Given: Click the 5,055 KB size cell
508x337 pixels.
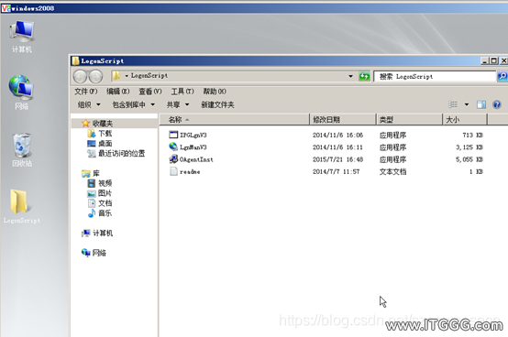Looking at the screenshot, I should coord(469,159).
